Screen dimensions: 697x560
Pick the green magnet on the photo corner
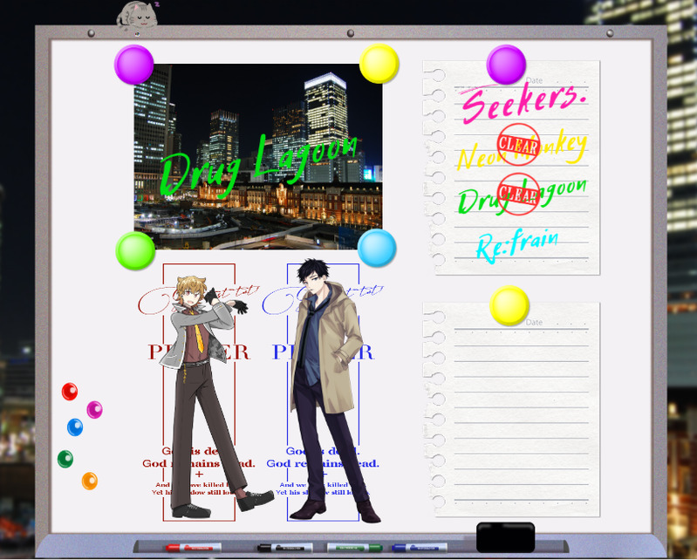coord(135,250)
